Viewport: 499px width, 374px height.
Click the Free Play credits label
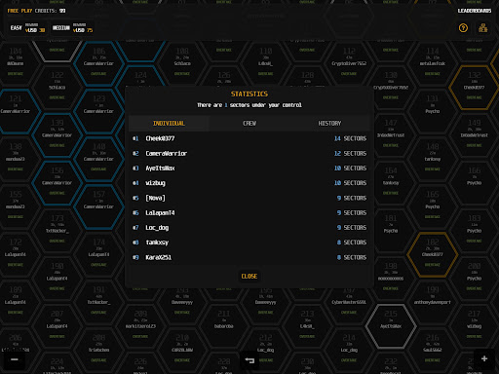36,11
